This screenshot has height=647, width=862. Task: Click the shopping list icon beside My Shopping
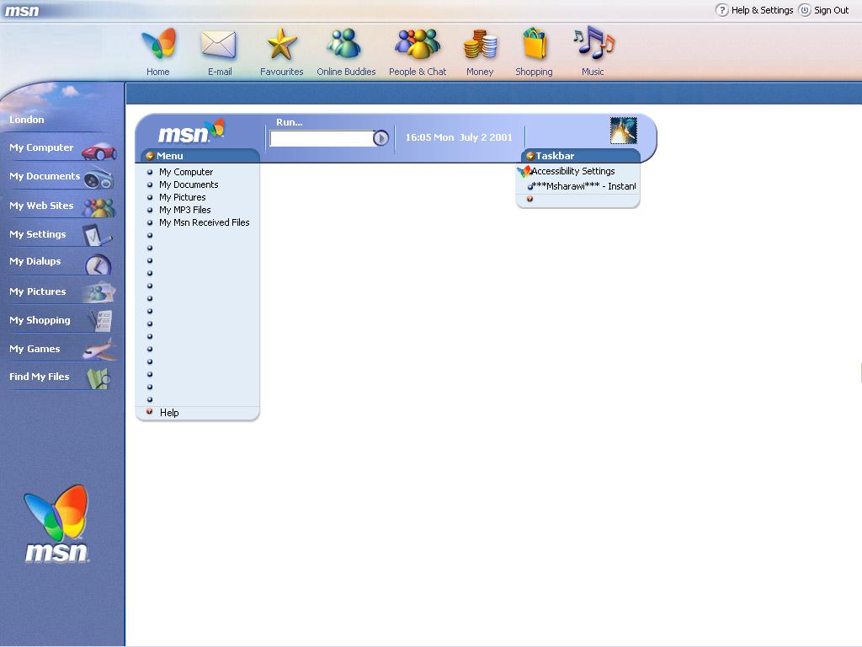click(x=101, y=321)
